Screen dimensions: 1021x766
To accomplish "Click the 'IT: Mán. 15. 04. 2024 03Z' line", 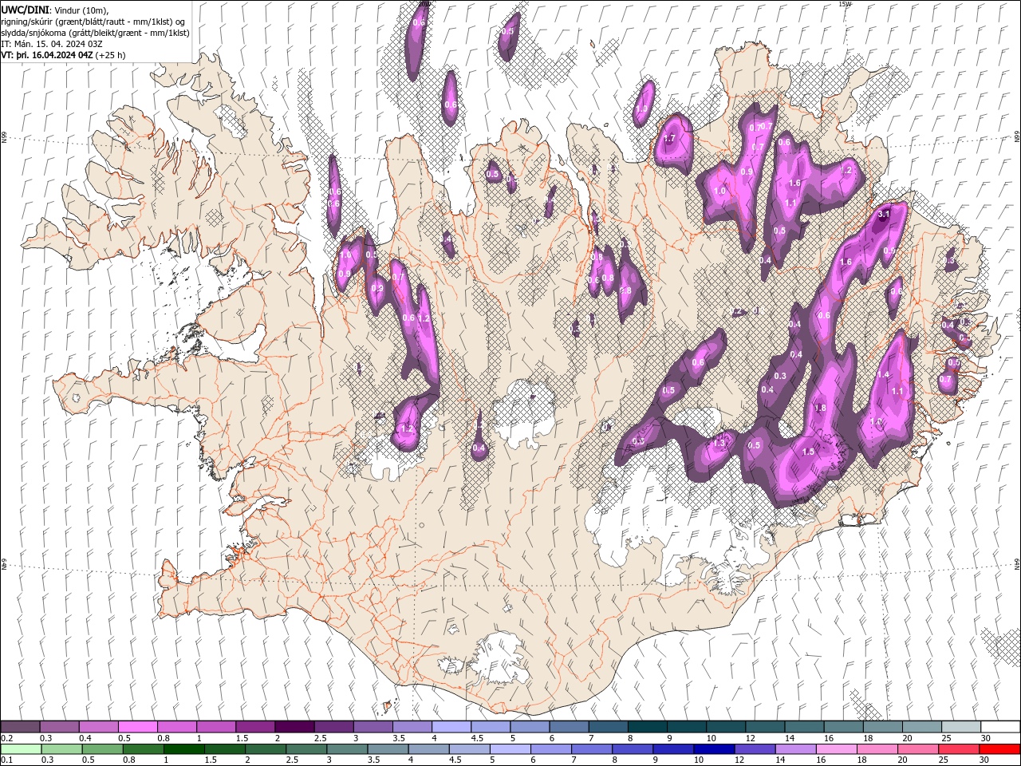I will [51, 44].
